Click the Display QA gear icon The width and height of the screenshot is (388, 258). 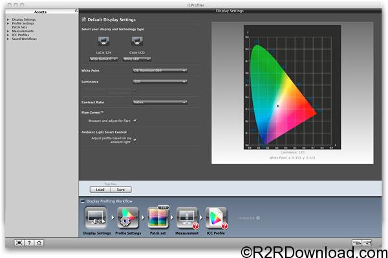pos(258,218)
